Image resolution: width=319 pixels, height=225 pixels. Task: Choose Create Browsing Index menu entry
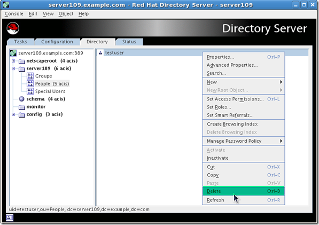[244, 124]
